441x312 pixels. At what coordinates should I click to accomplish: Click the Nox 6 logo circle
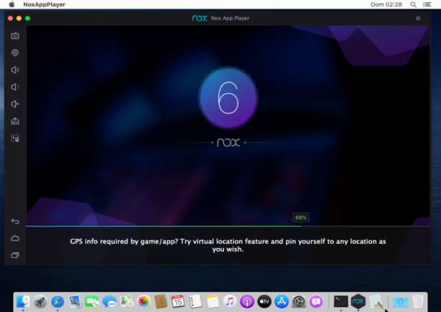[x=228, y=98]
